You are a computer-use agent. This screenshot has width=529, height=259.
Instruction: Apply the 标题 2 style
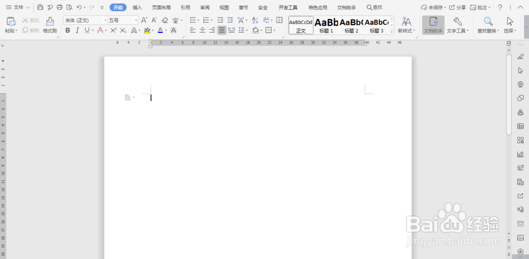[x=351, y=25]
